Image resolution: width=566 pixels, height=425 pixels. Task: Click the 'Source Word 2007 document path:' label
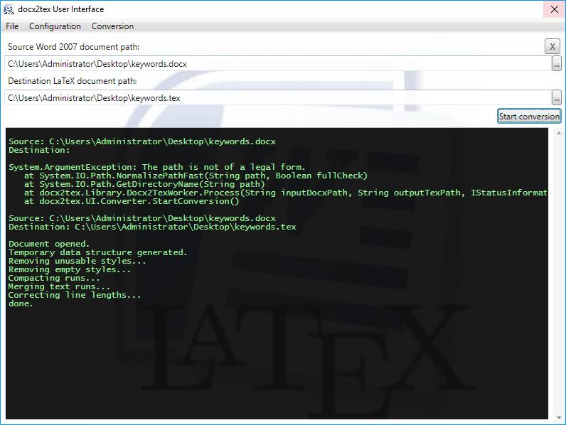coord(74,47)
